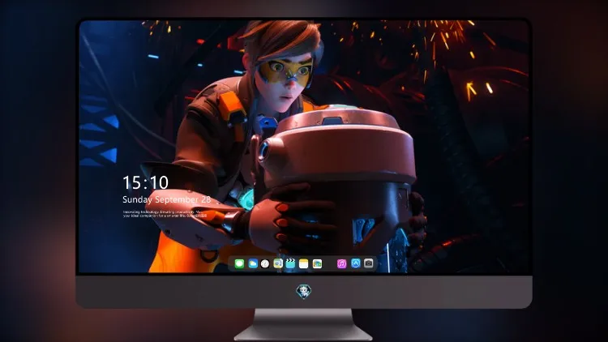Click the logo badge on monitor chin

304,291
